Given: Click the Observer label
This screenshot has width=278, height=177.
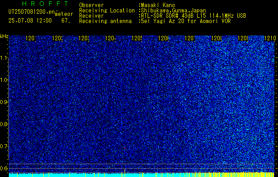Looking at the screenshot, I should pos(91,5).
